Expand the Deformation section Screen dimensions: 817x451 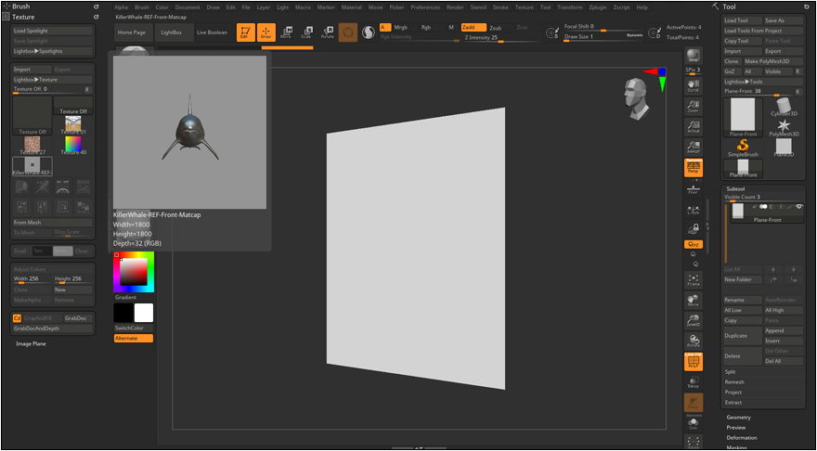pyautogui.click(x=742, y=437)
